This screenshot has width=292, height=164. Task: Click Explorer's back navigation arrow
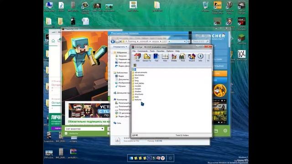113,41
